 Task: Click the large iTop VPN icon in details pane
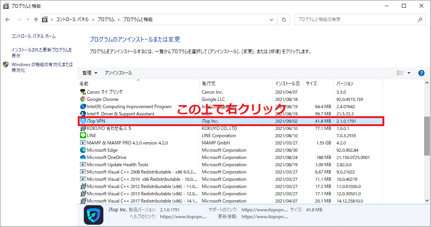(93, 215)
